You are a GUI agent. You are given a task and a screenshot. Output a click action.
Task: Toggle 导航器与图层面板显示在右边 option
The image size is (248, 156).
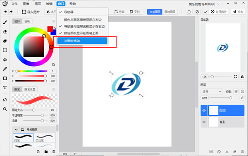(x=82, y=26)
